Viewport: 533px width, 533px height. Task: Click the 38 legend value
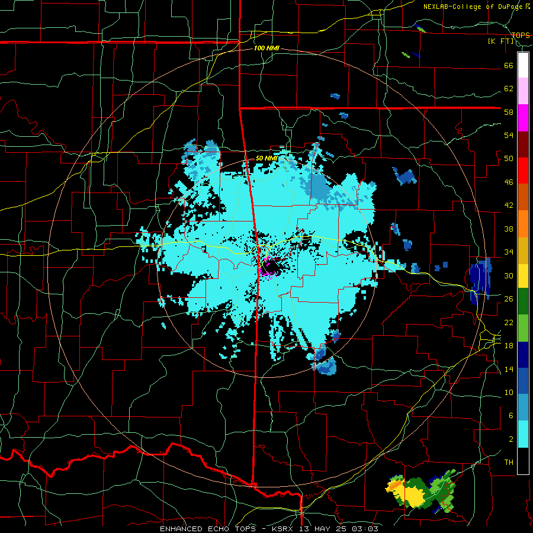click(509, 229)
